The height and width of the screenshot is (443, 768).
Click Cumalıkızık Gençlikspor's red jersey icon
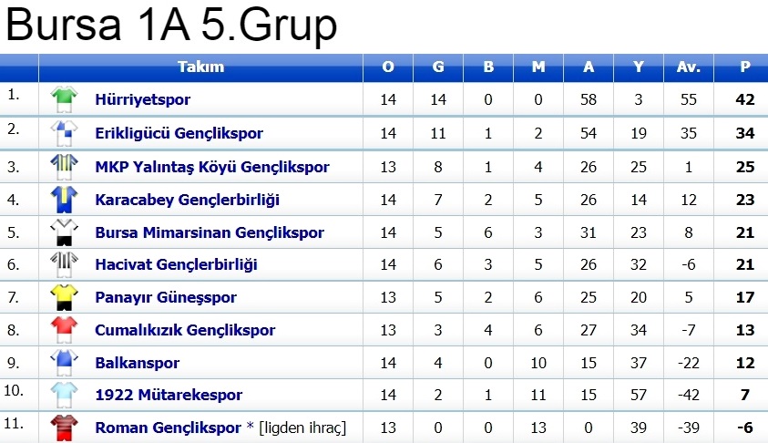coord(64,330)
